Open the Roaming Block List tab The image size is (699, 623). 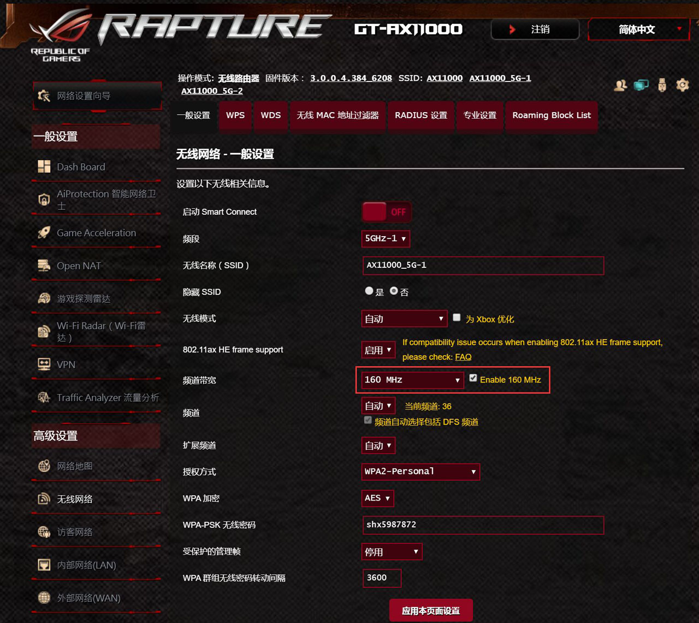(552, 115)
